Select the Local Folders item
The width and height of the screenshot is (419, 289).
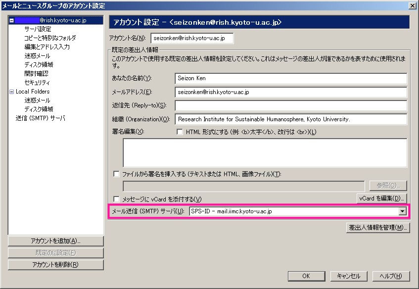[x=33, y=92]
